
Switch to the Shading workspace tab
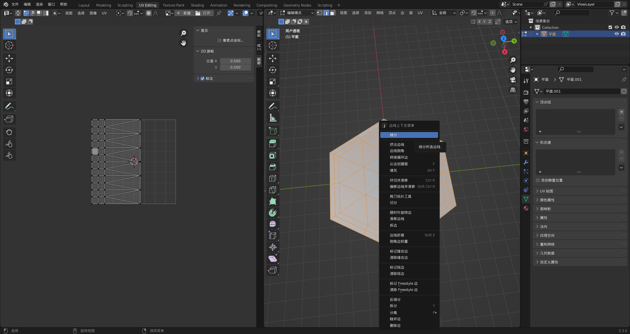tap(198, 5)
